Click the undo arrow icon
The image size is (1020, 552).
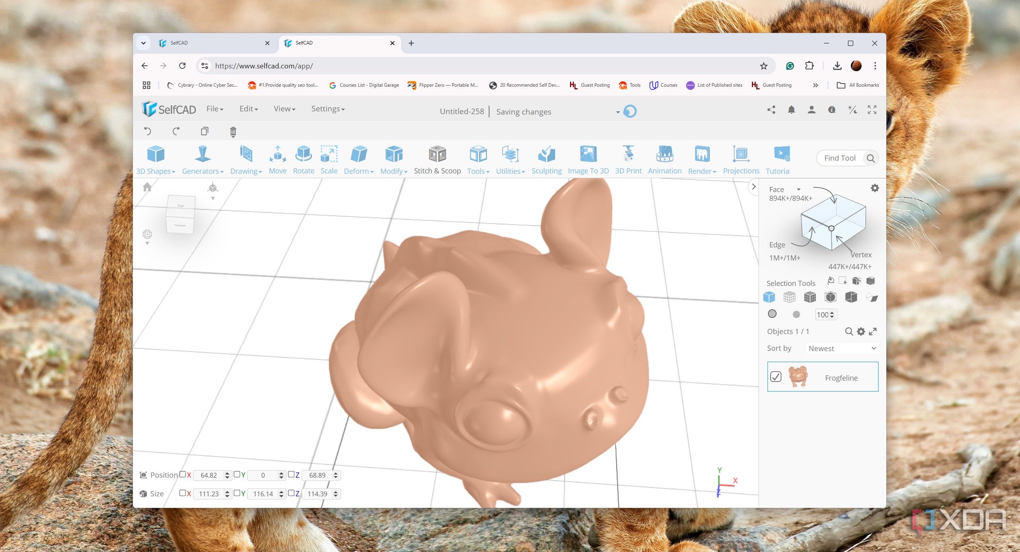pyautogui.click(x=148, y=131)
